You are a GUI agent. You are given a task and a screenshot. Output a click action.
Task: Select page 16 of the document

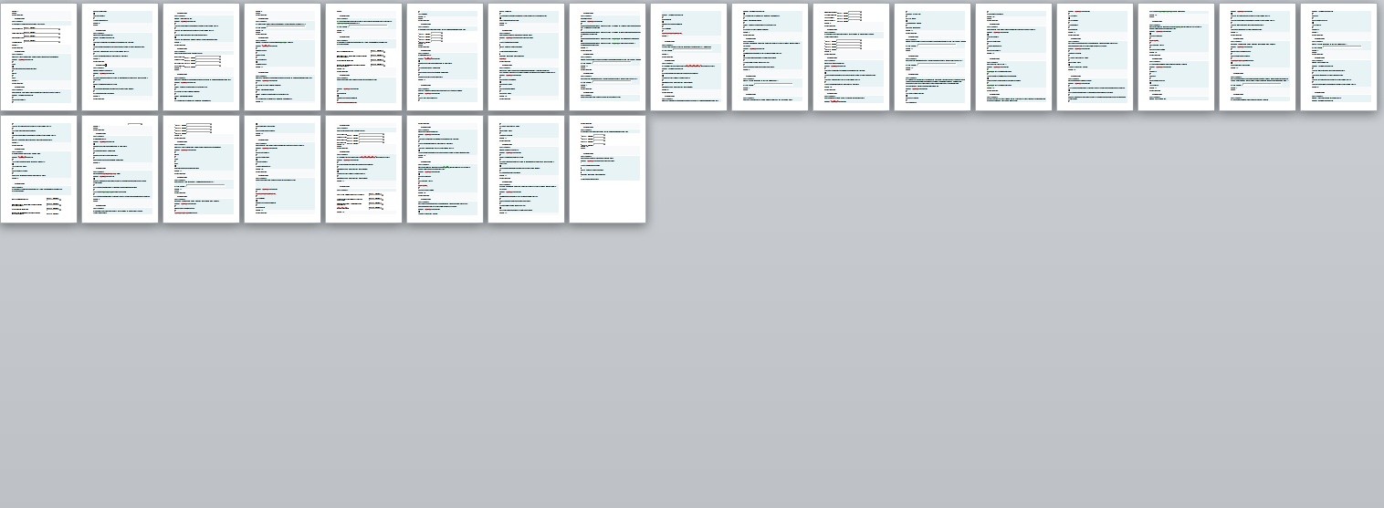pos(1257,57)
